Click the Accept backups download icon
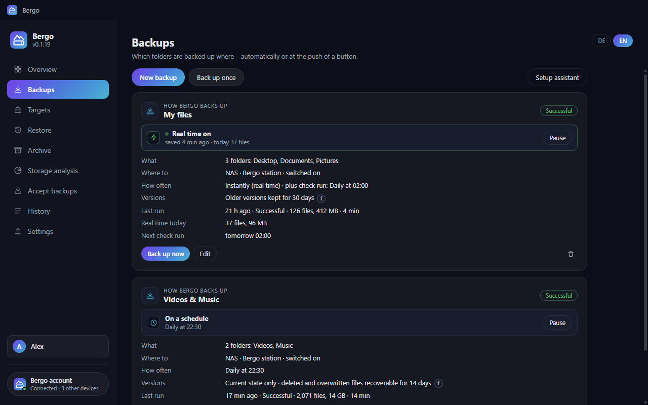Image resolution: width=648 pixels, height=405 pixels. tap(18, 191)
